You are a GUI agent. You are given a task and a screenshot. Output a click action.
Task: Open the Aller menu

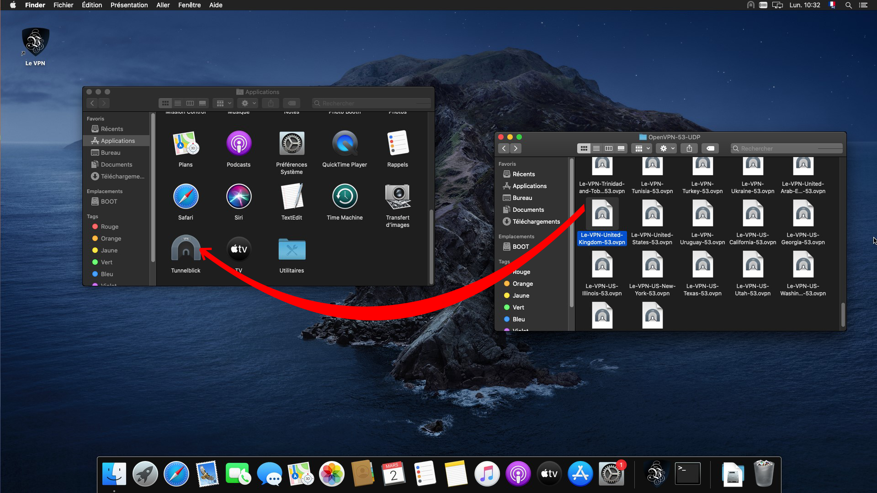[163, 5]
